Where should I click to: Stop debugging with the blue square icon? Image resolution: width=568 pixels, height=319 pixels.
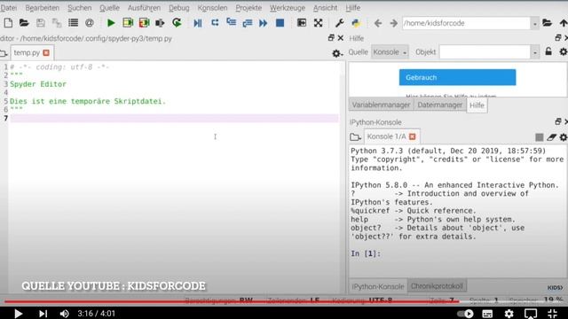pos(280,23)
